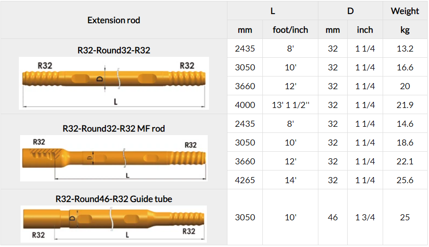Click the 22.1 weight cell
429x247 pixels.
[x=405, y=161]
